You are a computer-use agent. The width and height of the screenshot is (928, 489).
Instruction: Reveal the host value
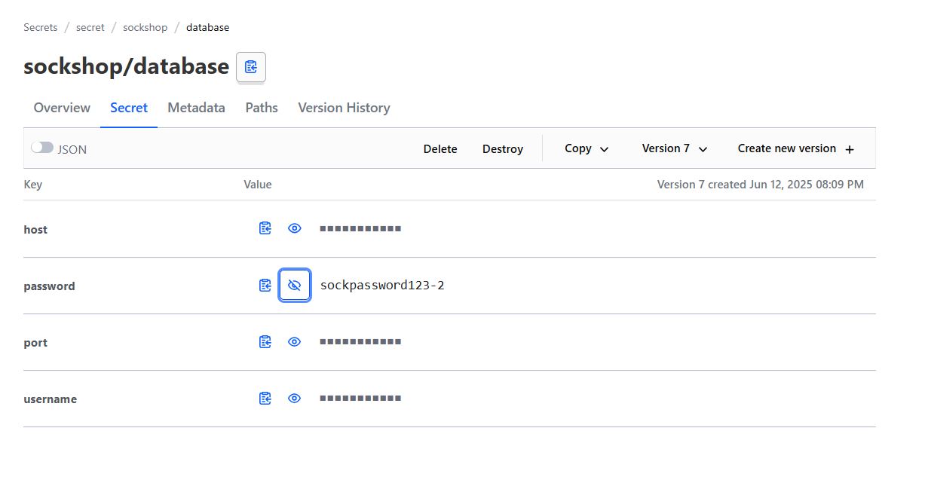pyautogui.click(x=294, y=228)
